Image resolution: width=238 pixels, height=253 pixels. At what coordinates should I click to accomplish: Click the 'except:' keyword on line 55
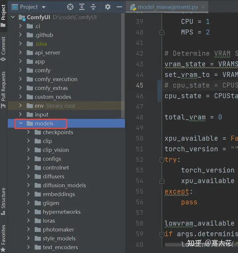coord(178,192)
